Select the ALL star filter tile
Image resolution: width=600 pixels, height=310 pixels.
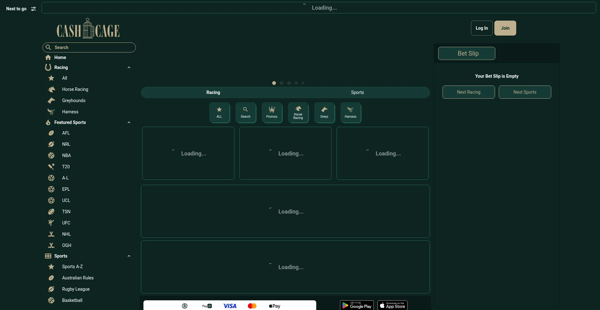click(x=219, y=112)
